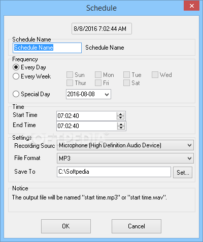Tick the Tue checkbox
Image resolution: width=203 pixels, height=242 pixels.
pyautogui.click(x=126, y=75)
